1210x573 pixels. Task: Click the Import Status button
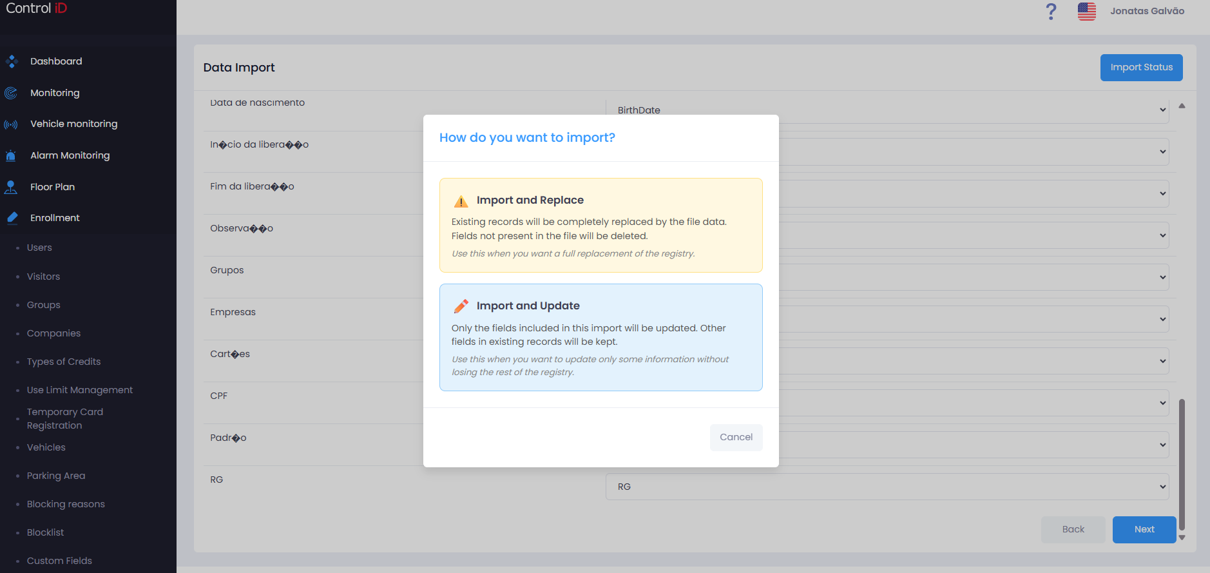pyautogui.click(x=1141, y=67)
